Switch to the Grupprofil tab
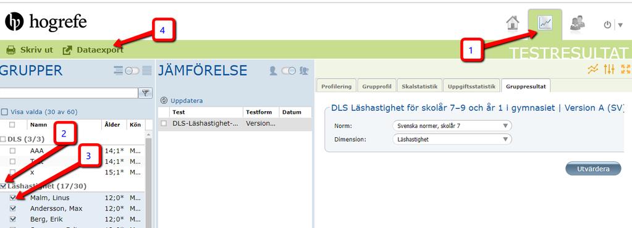Screen dimensions: 632x228 click(377, 87)
